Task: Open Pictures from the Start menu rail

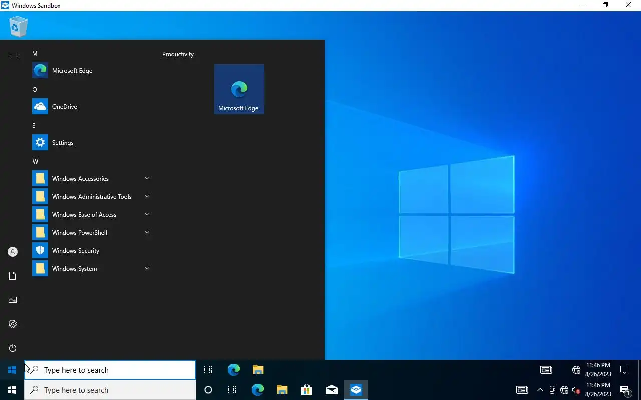Action: point(13,300)
